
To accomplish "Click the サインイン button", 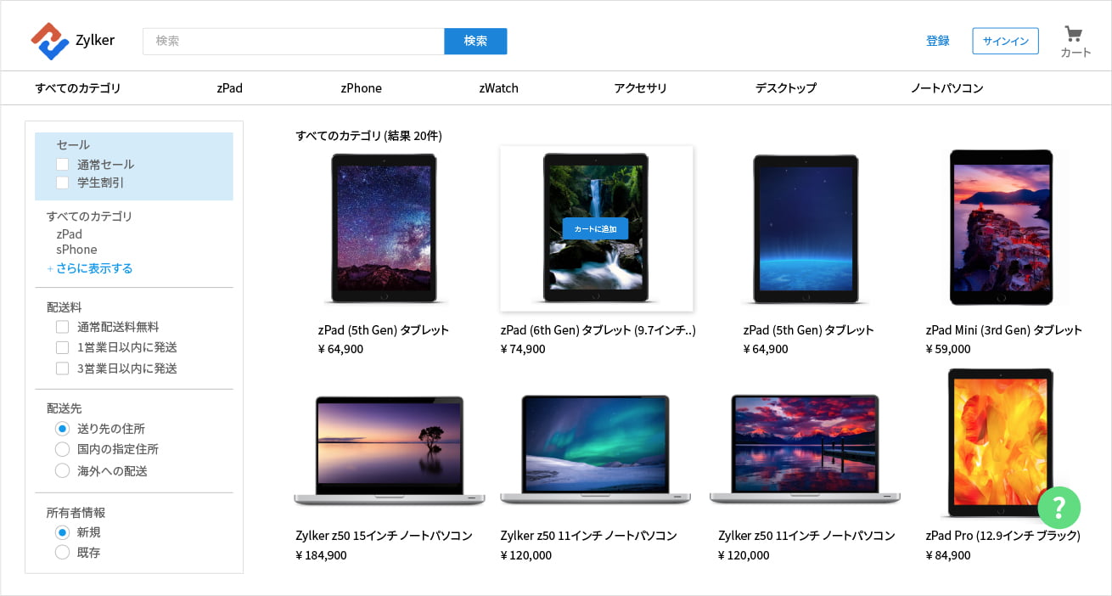I will [x=1006, y=41].
